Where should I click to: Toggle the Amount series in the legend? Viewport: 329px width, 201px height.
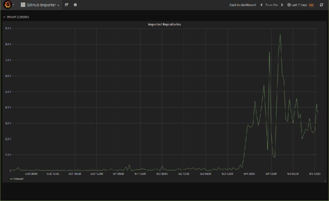click(x=18, y=179)
